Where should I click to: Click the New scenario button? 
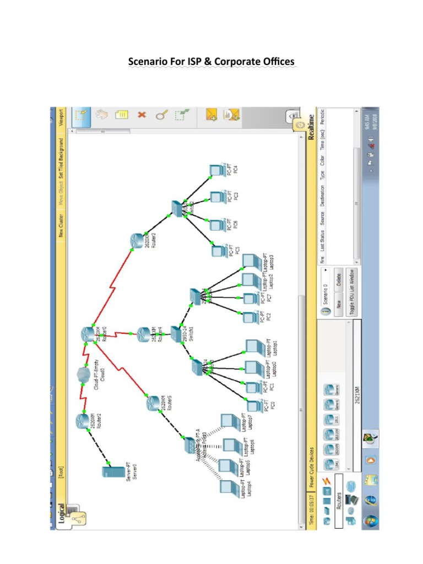pos(339,304)
